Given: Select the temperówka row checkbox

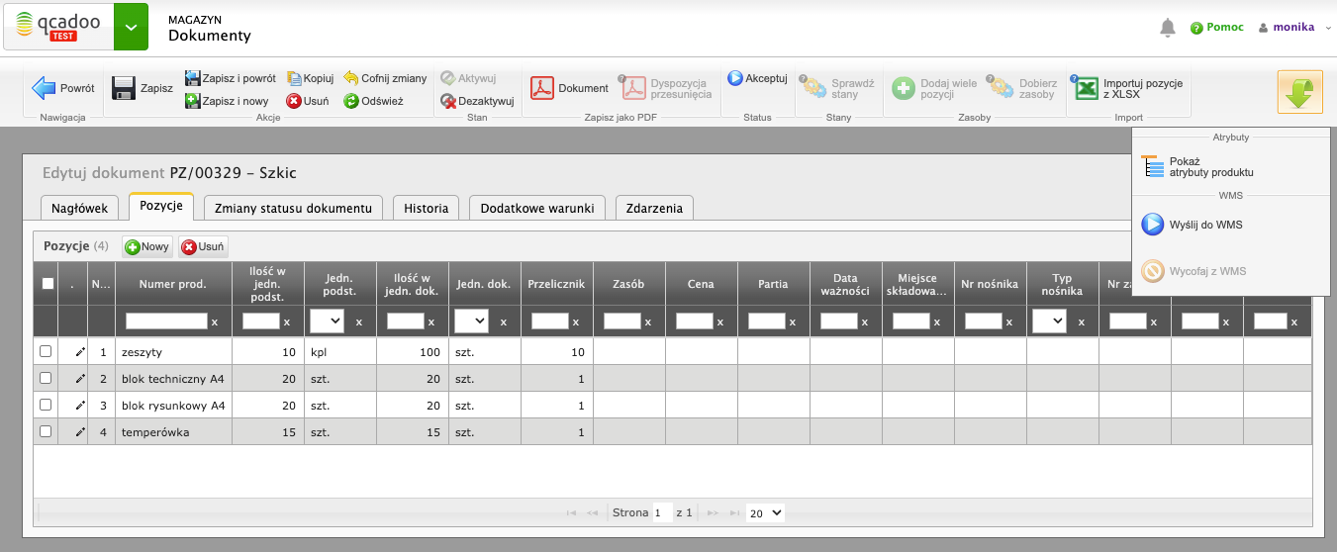Looking at the screenshot, I should click(x=46, y=431).
